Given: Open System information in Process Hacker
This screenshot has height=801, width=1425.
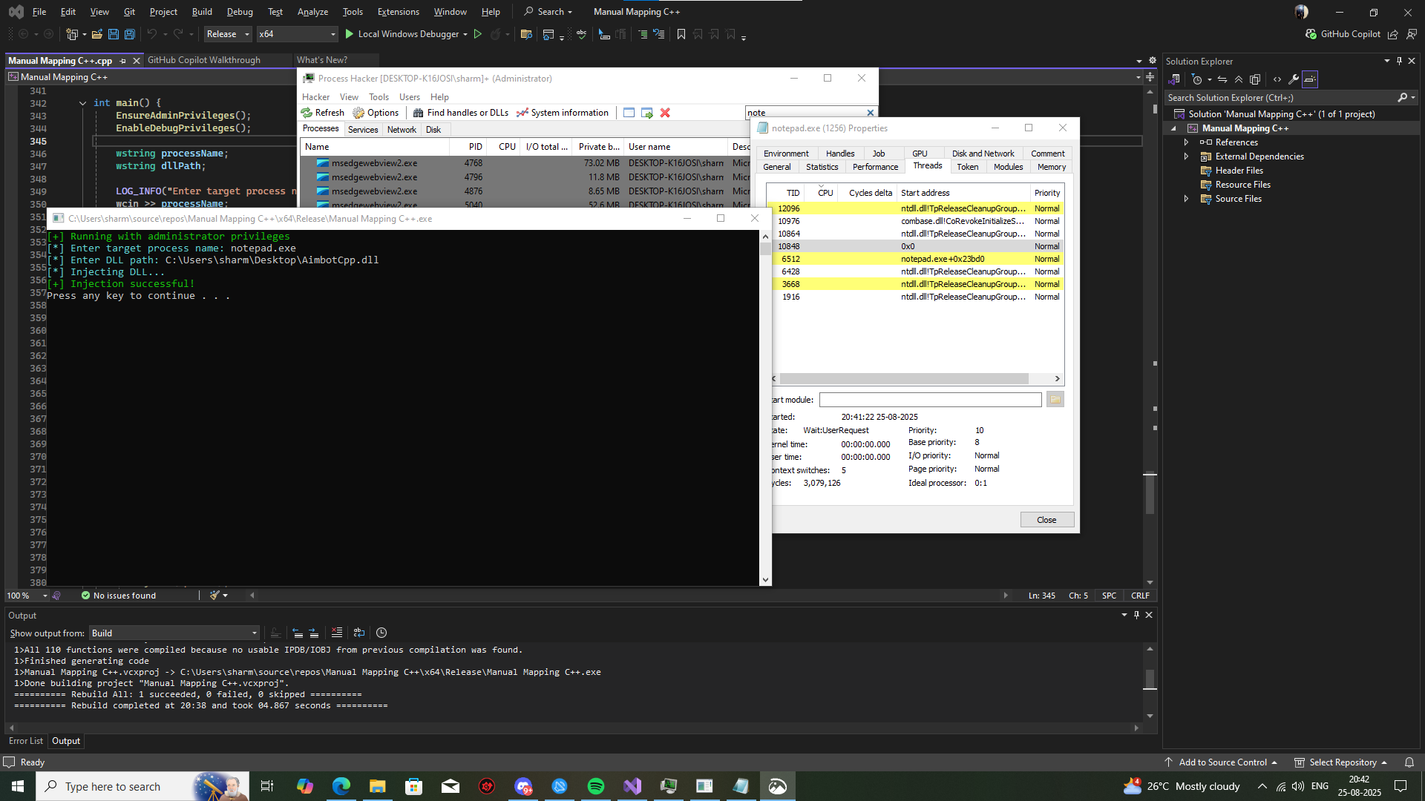Looking at the screenshot, I should click(x=563, y=113).
